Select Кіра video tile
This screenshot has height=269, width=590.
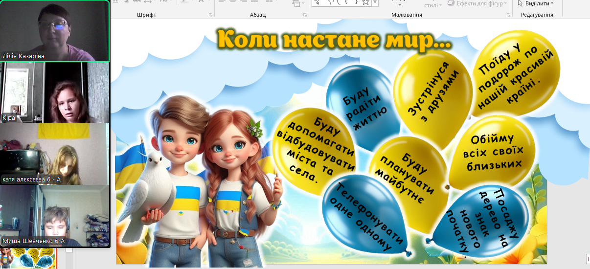tap(54, 92)
